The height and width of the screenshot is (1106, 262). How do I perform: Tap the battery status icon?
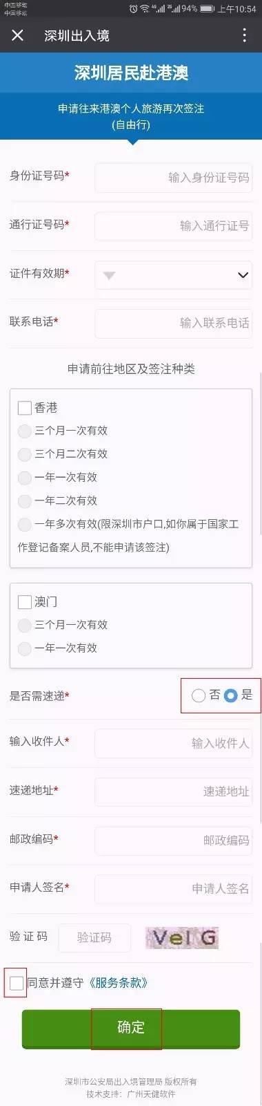[x=208, y=8]
